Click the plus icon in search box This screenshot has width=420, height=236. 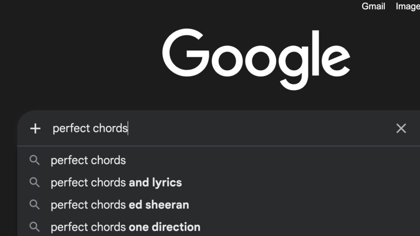(x=35, y=129)
